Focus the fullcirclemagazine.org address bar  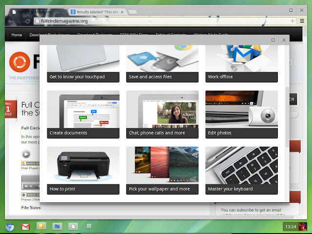point(165,21)
